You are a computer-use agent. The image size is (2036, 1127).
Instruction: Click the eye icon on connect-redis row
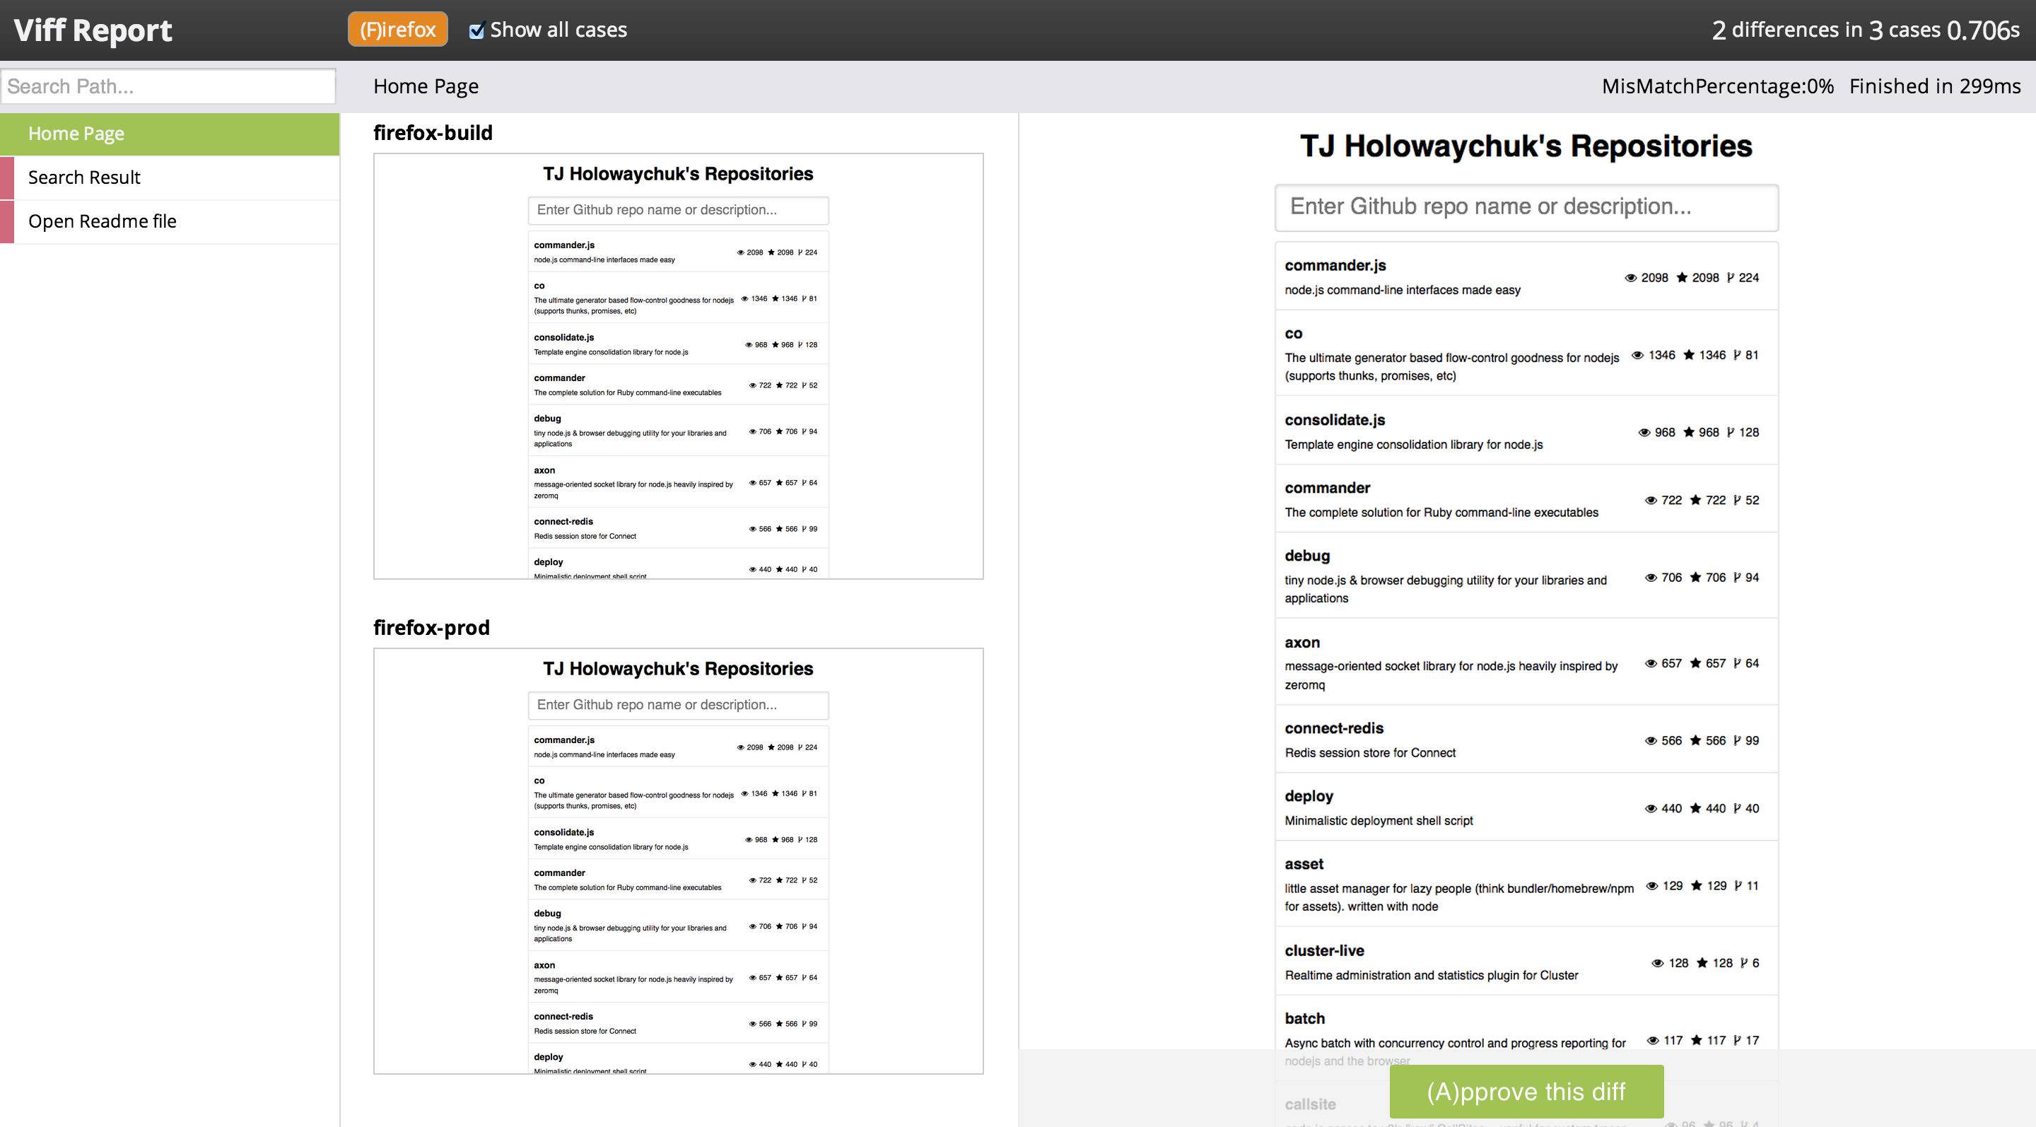(x=1650, y=740)
